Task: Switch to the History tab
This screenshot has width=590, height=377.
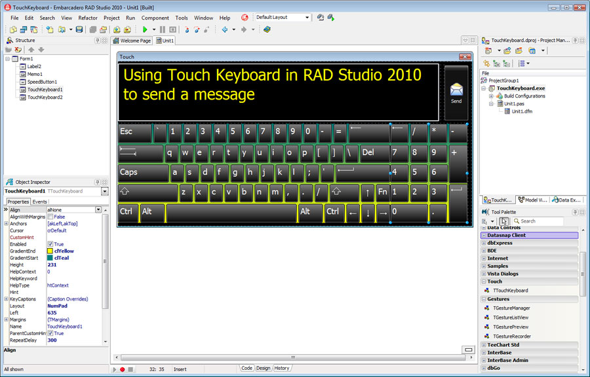Action: [281, 368]
